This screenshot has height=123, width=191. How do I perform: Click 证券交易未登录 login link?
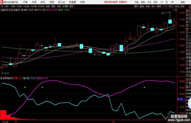[x=111, y=2]
